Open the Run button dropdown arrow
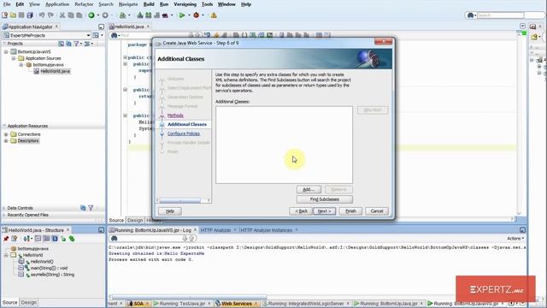 tap(189, 15)
